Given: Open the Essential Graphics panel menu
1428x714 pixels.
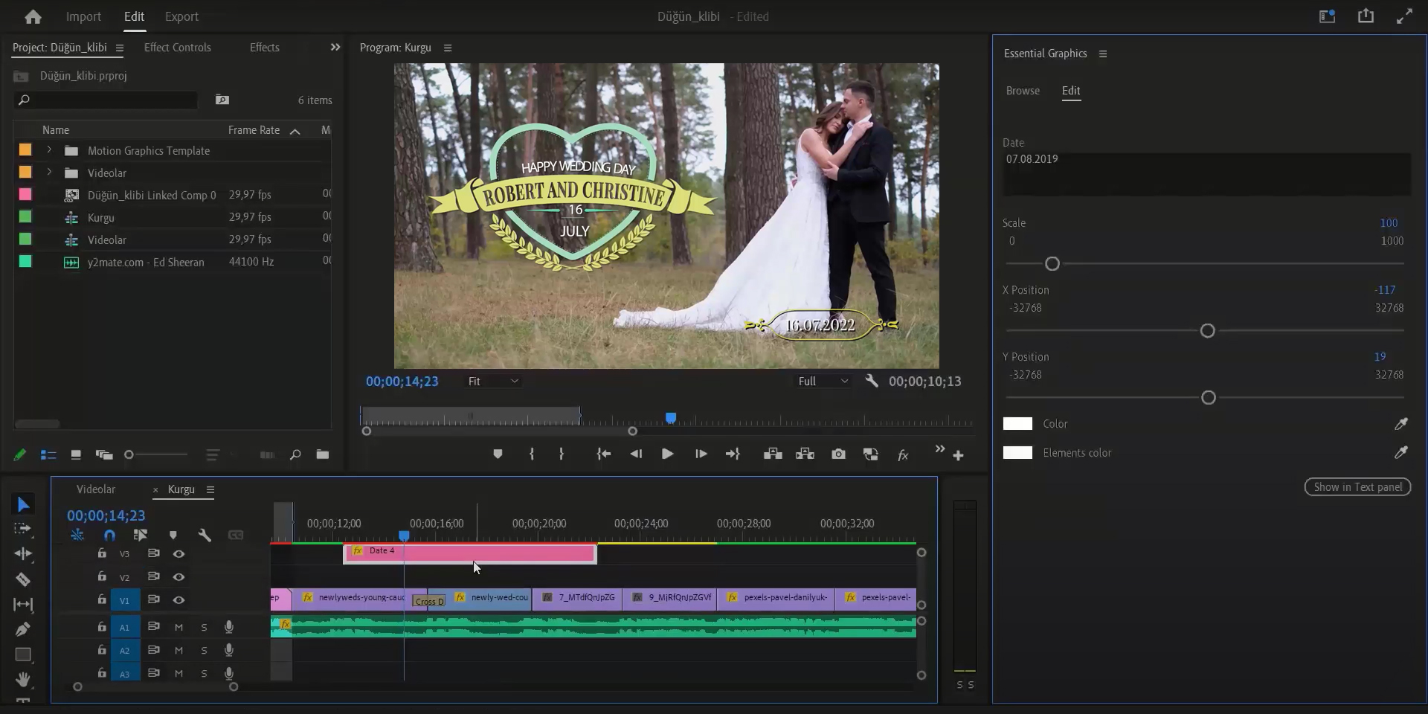Looking at the screenshot, I should [x=1103, y=54].
